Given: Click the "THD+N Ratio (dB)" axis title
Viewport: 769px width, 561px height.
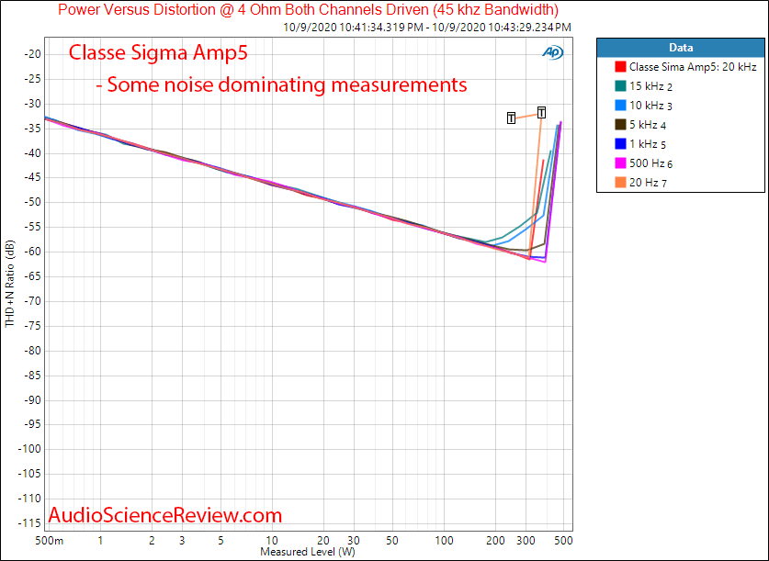Looking at the screenshot, I should click(10, 284).
